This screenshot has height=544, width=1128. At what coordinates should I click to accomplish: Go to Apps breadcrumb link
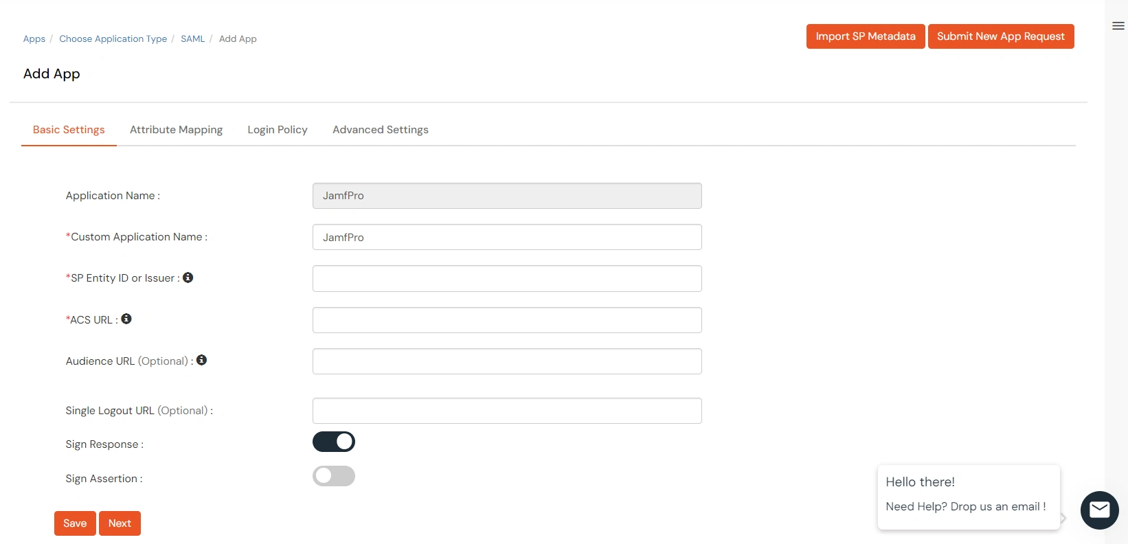pos(34,39)
